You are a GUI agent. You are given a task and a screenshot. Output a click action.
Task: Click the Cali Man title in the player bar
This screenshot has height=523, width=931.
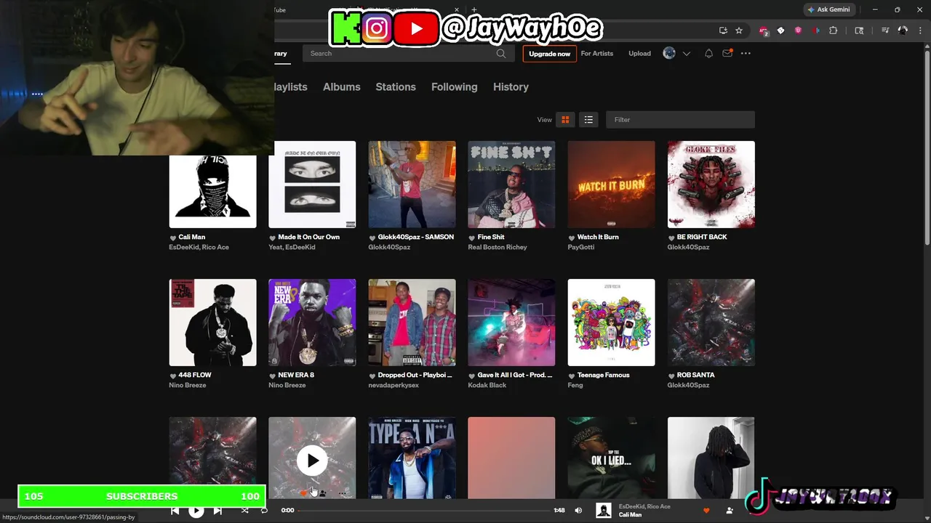point(630,515)
